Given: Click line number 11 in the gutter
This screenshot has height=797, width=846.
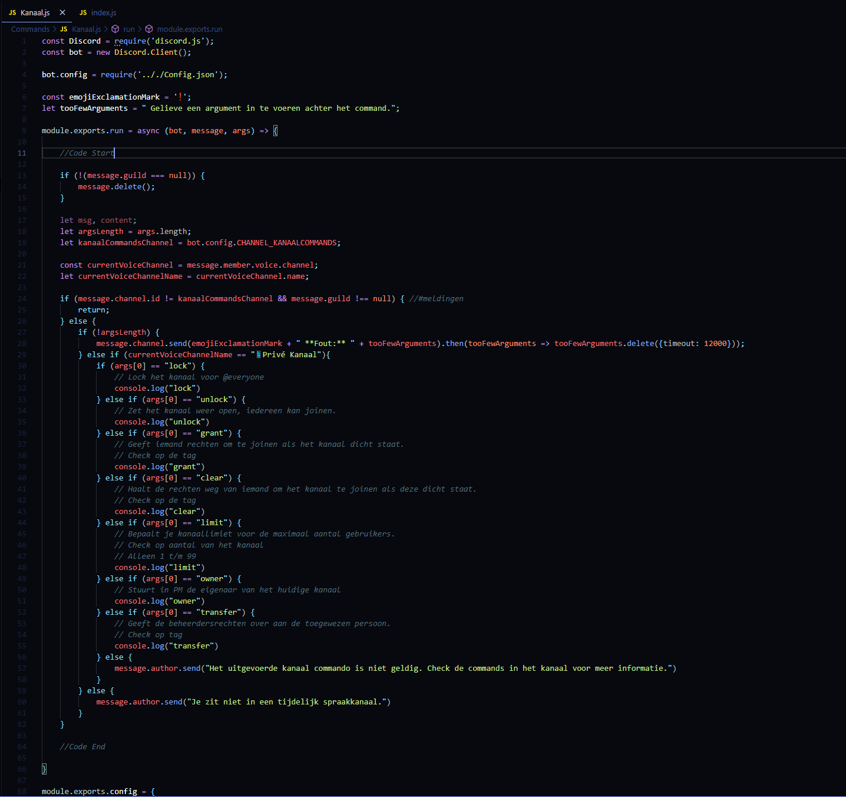Looking at the screenshot, I should (22, 153).
